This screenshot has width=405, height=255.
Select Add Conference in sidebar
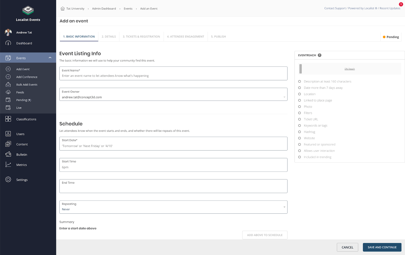pyautogui.click(x=27, y=77)
